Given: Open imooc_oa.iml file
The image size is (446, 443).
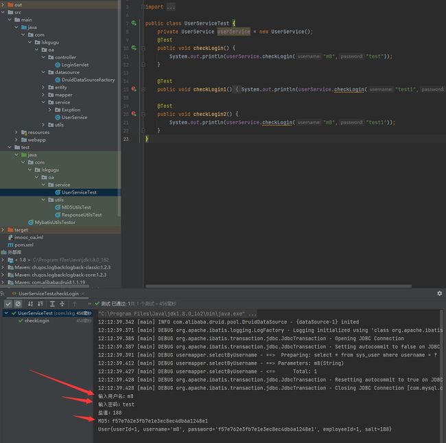Looking at the screenshot, I should [x=29, y=237].
